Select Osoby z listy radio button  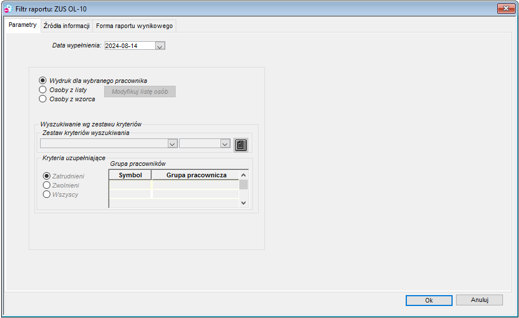42,90
